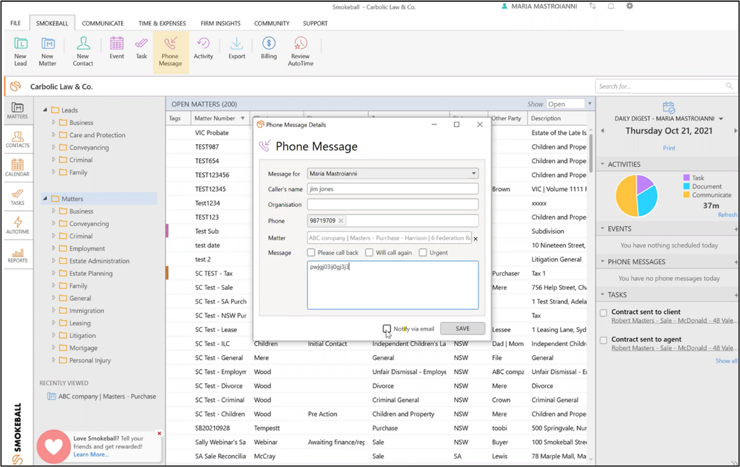The width and height of the screenshot is (740, 467).
Task: Click the sync arrows icon in title bar
Action: coord(593,6)
